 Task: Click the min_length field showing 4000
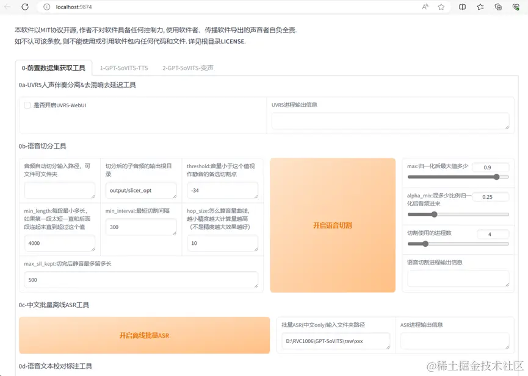click(60, 243)
